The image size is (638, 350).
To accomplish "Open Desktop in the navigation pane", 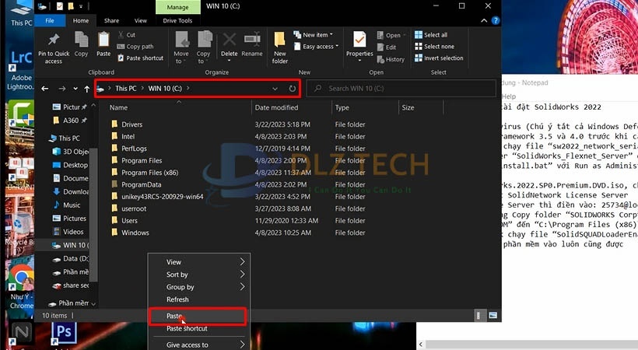I will [70, 165].
